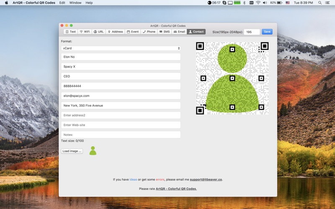The image size is (335, 209).
Task: Click the phone field 888844444
Action: click(121, 86)
